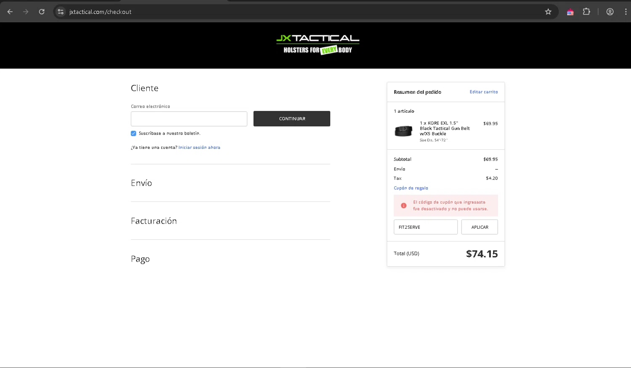
Task: Click the coupon deactivated error message
Action: coord(450,205)
